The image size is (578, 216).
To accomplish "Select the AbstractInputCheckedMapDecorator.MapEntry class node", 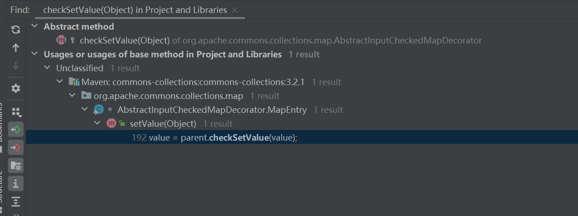I will pos(212,110).
